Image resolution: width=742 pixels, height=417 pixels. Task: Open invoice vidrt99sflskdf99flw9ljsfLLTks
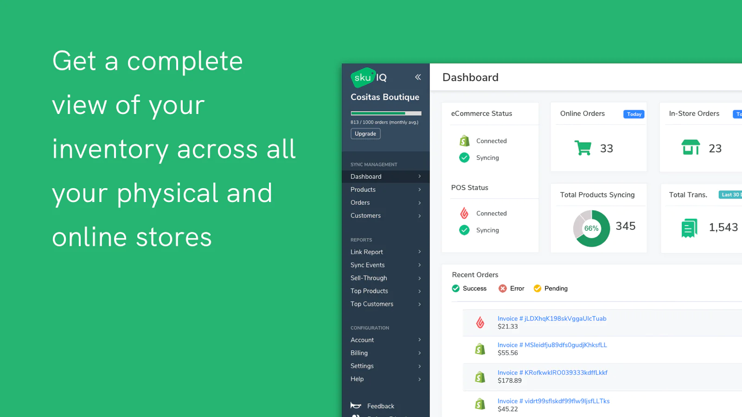click(x=554, y=401)
